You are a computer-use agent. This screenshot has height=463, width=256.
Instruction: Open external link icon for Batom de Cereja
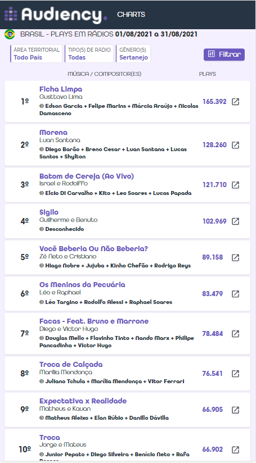tap(235, 185)
